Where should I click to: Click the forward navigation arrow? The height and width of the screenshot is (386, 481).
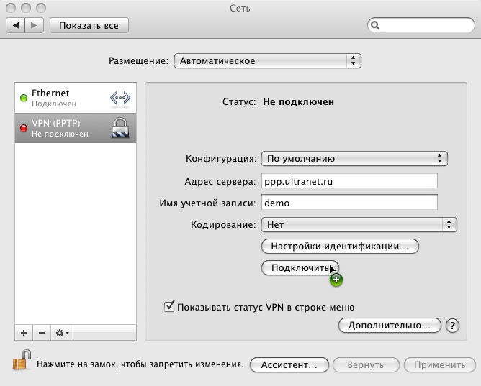(x=35, y=25)
